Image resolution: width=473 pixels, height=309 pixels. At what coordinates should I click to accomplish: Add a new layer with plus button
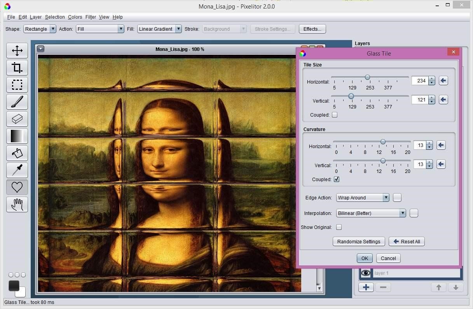(x=366, y=287)
